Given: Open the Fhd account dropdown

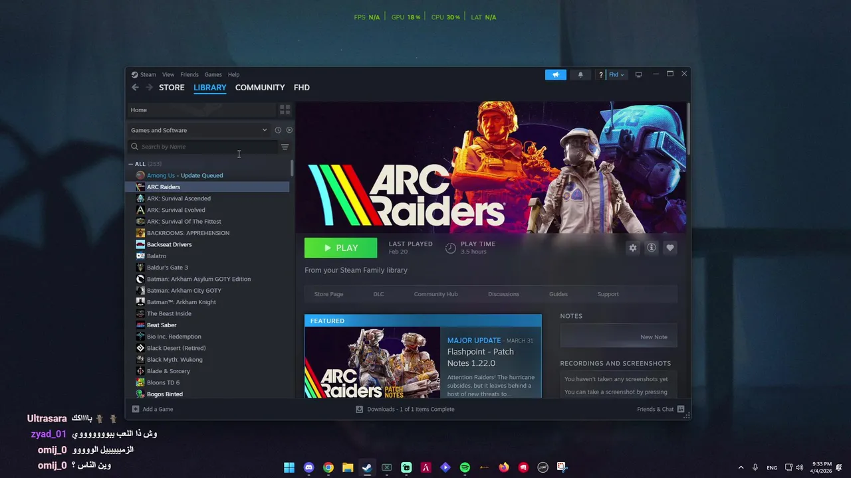Looking at the screenshot, I should click(x=616, y=75).
